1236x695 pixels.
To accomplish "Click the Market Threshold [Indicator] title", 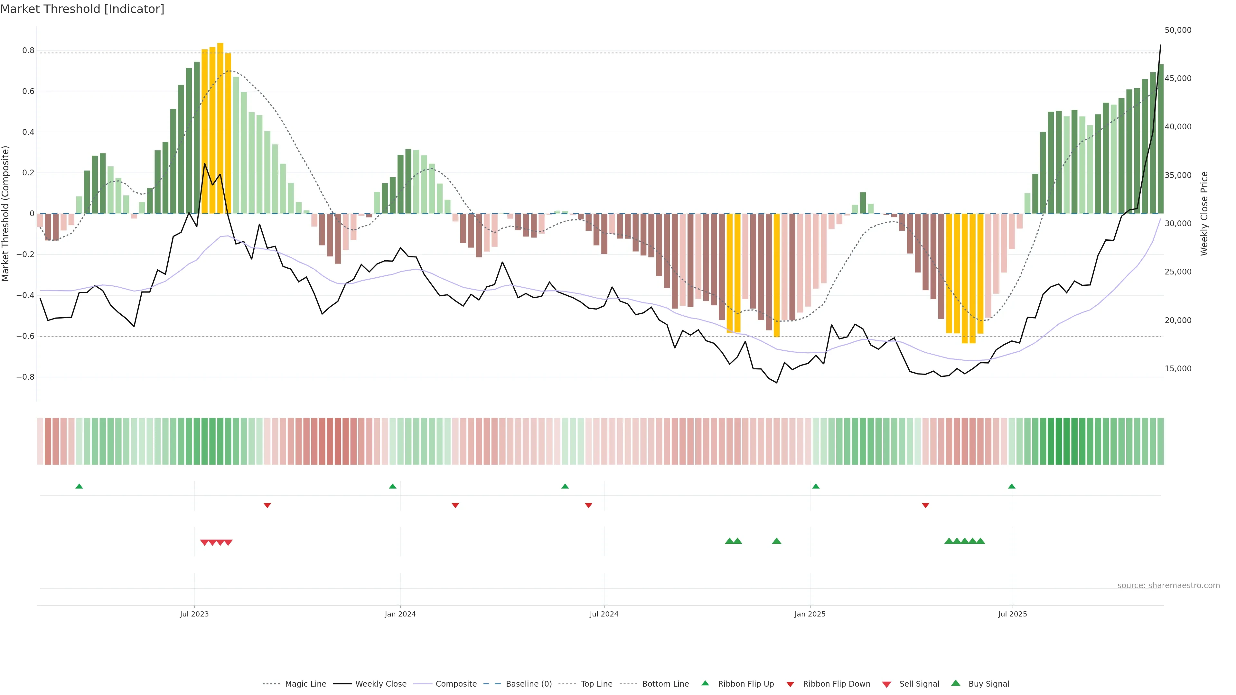I will (82, 9).
